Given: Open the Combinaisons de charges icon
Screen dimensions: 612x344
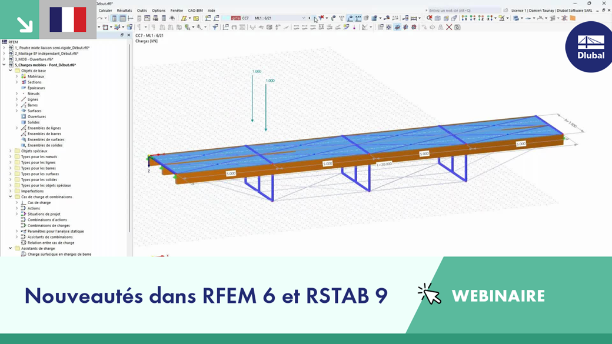Looking at the screenshot, I should pyautogui.click(x=24, y=225).
